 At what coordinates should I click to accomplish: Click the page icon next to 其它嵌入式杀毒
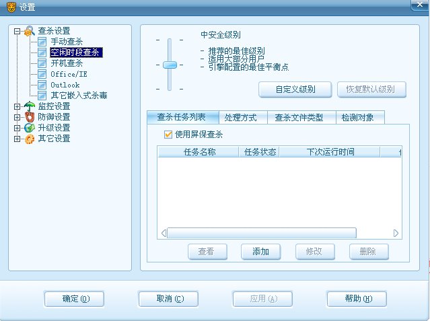[42, 96]
